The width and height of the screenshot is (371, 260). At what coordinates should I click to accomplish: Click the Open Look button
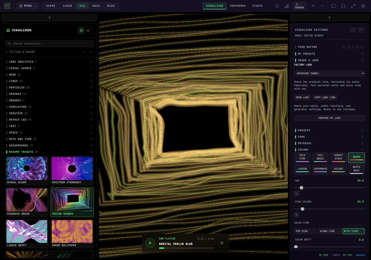point(302,98)
